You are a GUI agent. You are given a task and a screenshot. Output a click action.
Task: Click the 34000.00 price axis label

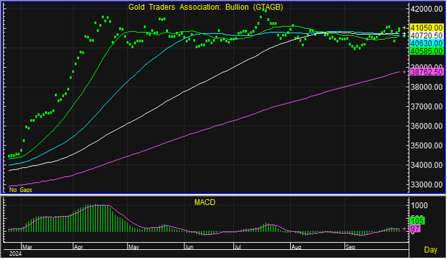tap(427, 165)
